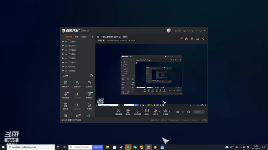
Task: Expand microphone options arrow
Action: pyautogui.click(x=160, y=111)
